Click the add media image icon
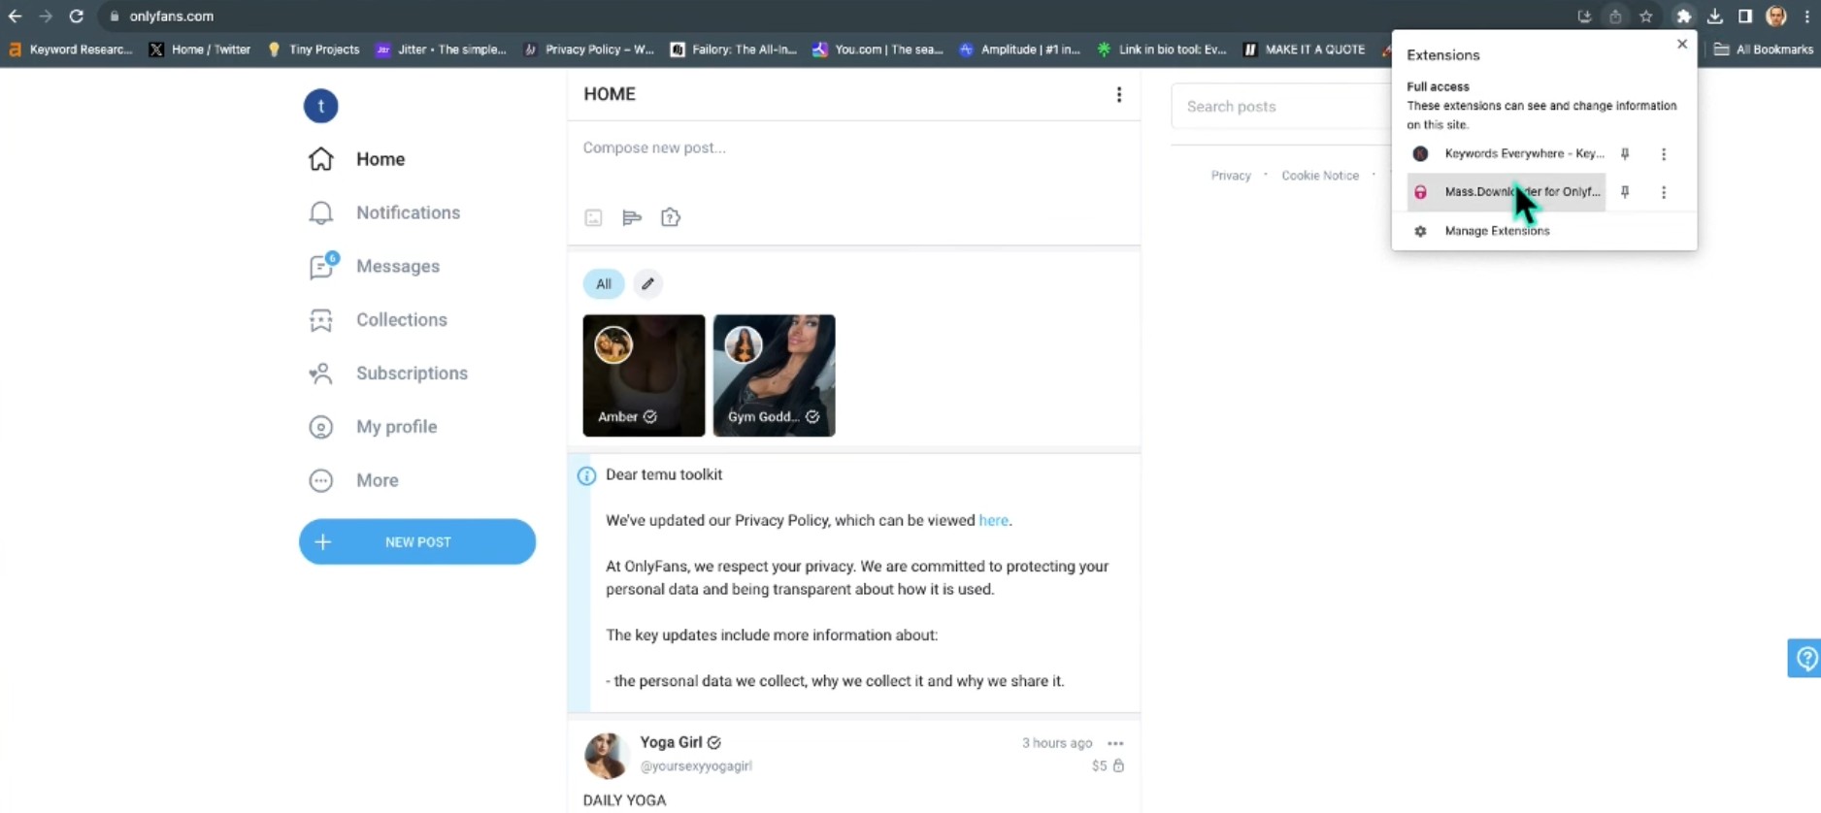The height and width of the screenshot is (813, 1821). [x=593, y=217]
